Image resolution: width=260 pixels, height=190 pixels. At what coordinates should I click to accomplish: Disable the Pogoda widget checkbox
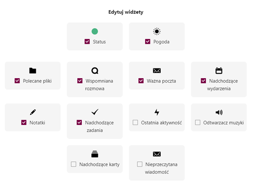pyautogui.click(x=148, y=41)
